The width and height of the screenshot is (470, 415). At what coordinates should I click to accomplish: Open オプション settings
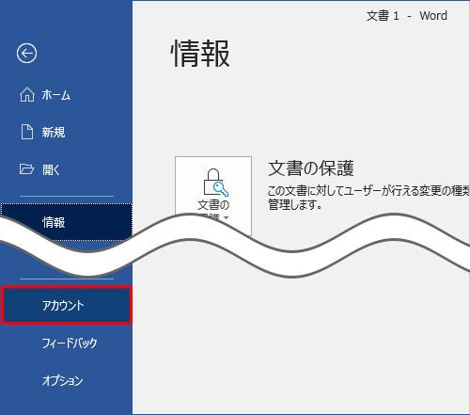pos(66,380)
